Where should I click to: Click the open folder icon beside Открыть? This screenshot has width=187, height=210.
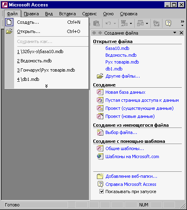pos(9,31)
